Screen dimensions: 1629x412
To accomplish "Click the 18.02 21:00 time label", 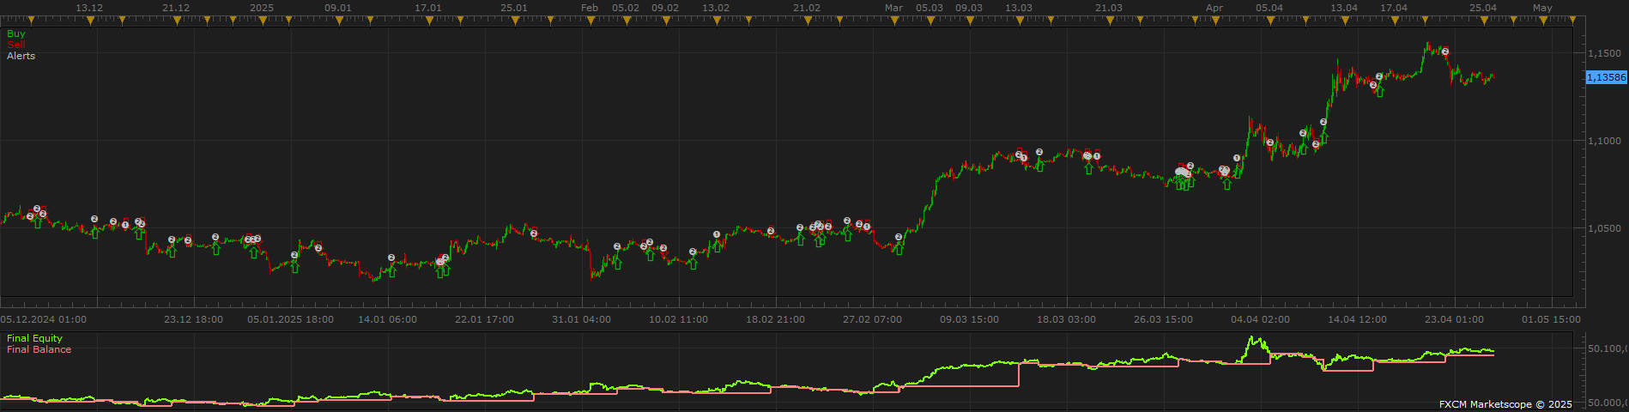I will (x=775, y=319).
